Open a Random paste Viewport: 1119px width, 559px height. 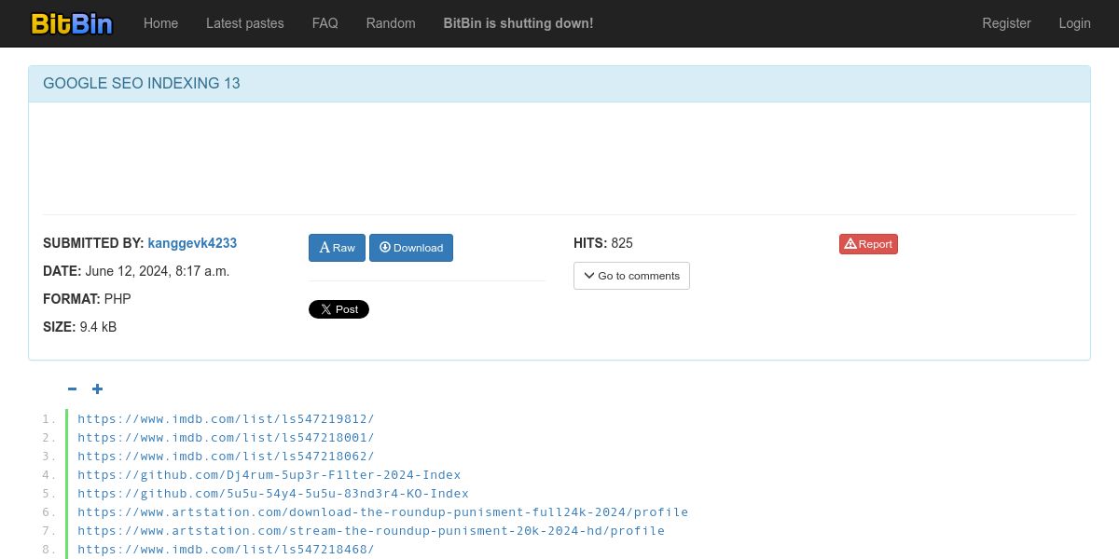(x=391, y=23)
